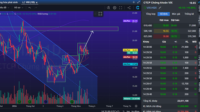Click the M/B column header
This screenshot has width=200, height=112.
tap(194, 42)
